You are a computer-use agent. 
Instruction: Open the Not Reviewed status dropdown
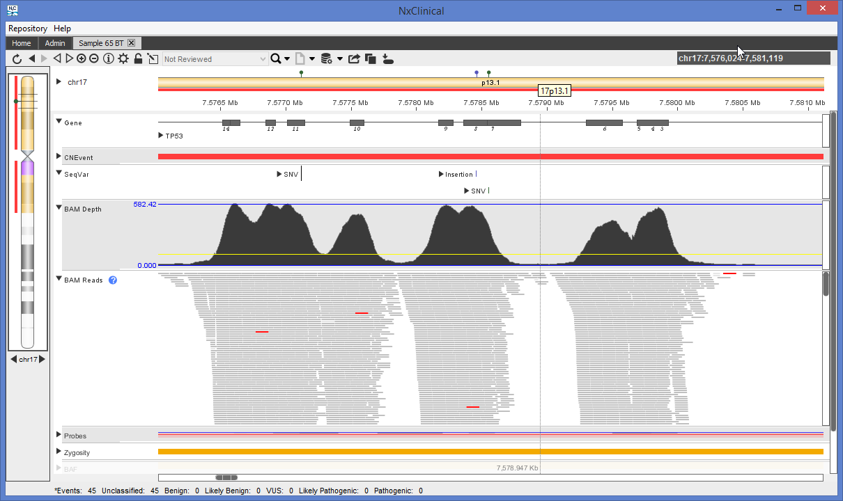(x=215, y=59)
